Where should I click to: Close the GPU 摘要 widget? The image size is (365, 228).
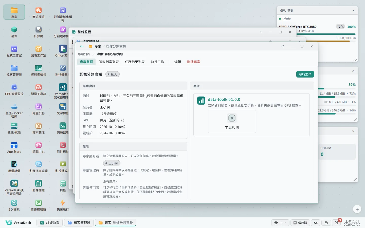353,11
